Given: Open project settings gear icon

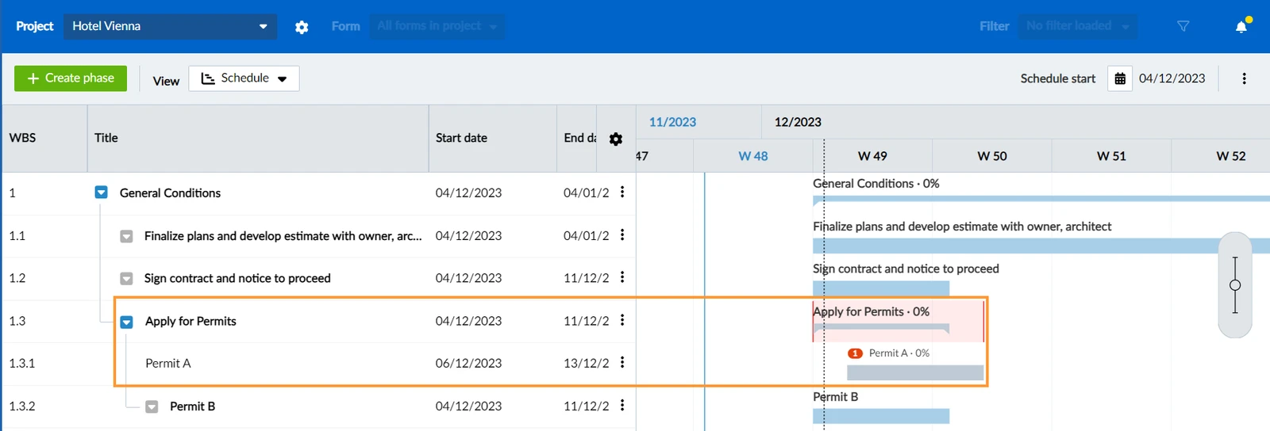Looking at the screenshot, I should click(x=302, y=27).
